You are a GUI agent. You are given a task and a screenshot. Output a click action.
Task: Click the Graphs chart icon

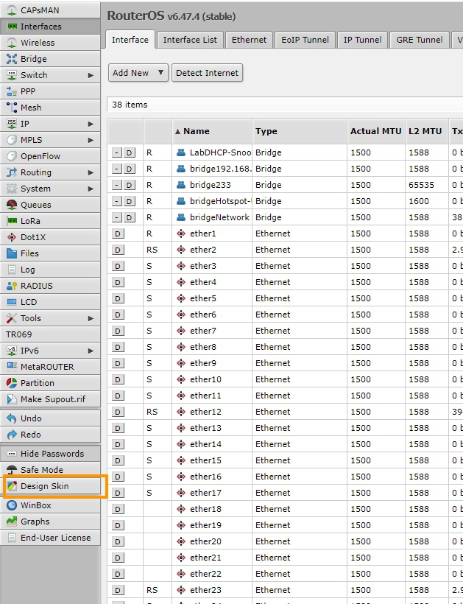click(x=12, y=522)
